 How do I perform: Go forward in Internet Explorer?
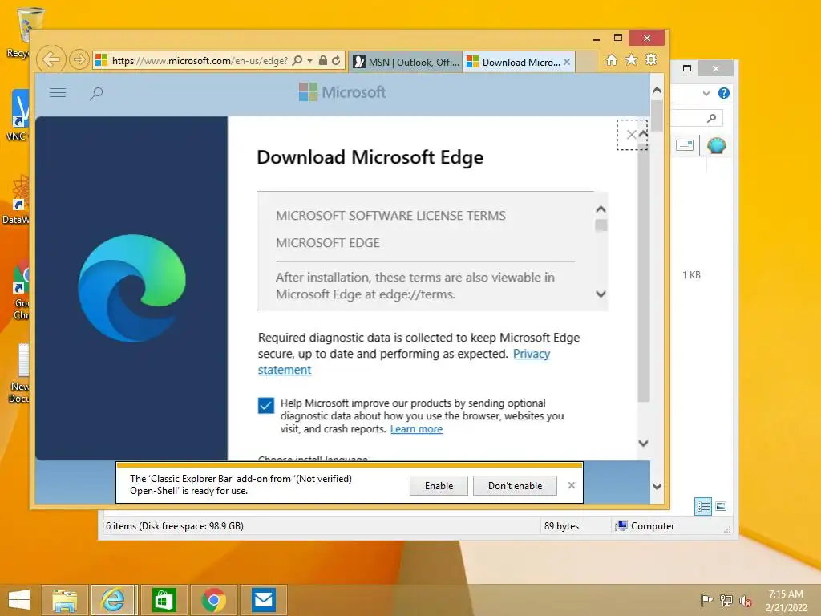[79, 59]
